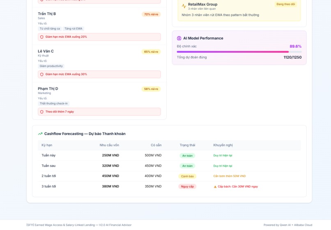Open the Phạm Thị D employee entry

99,101
